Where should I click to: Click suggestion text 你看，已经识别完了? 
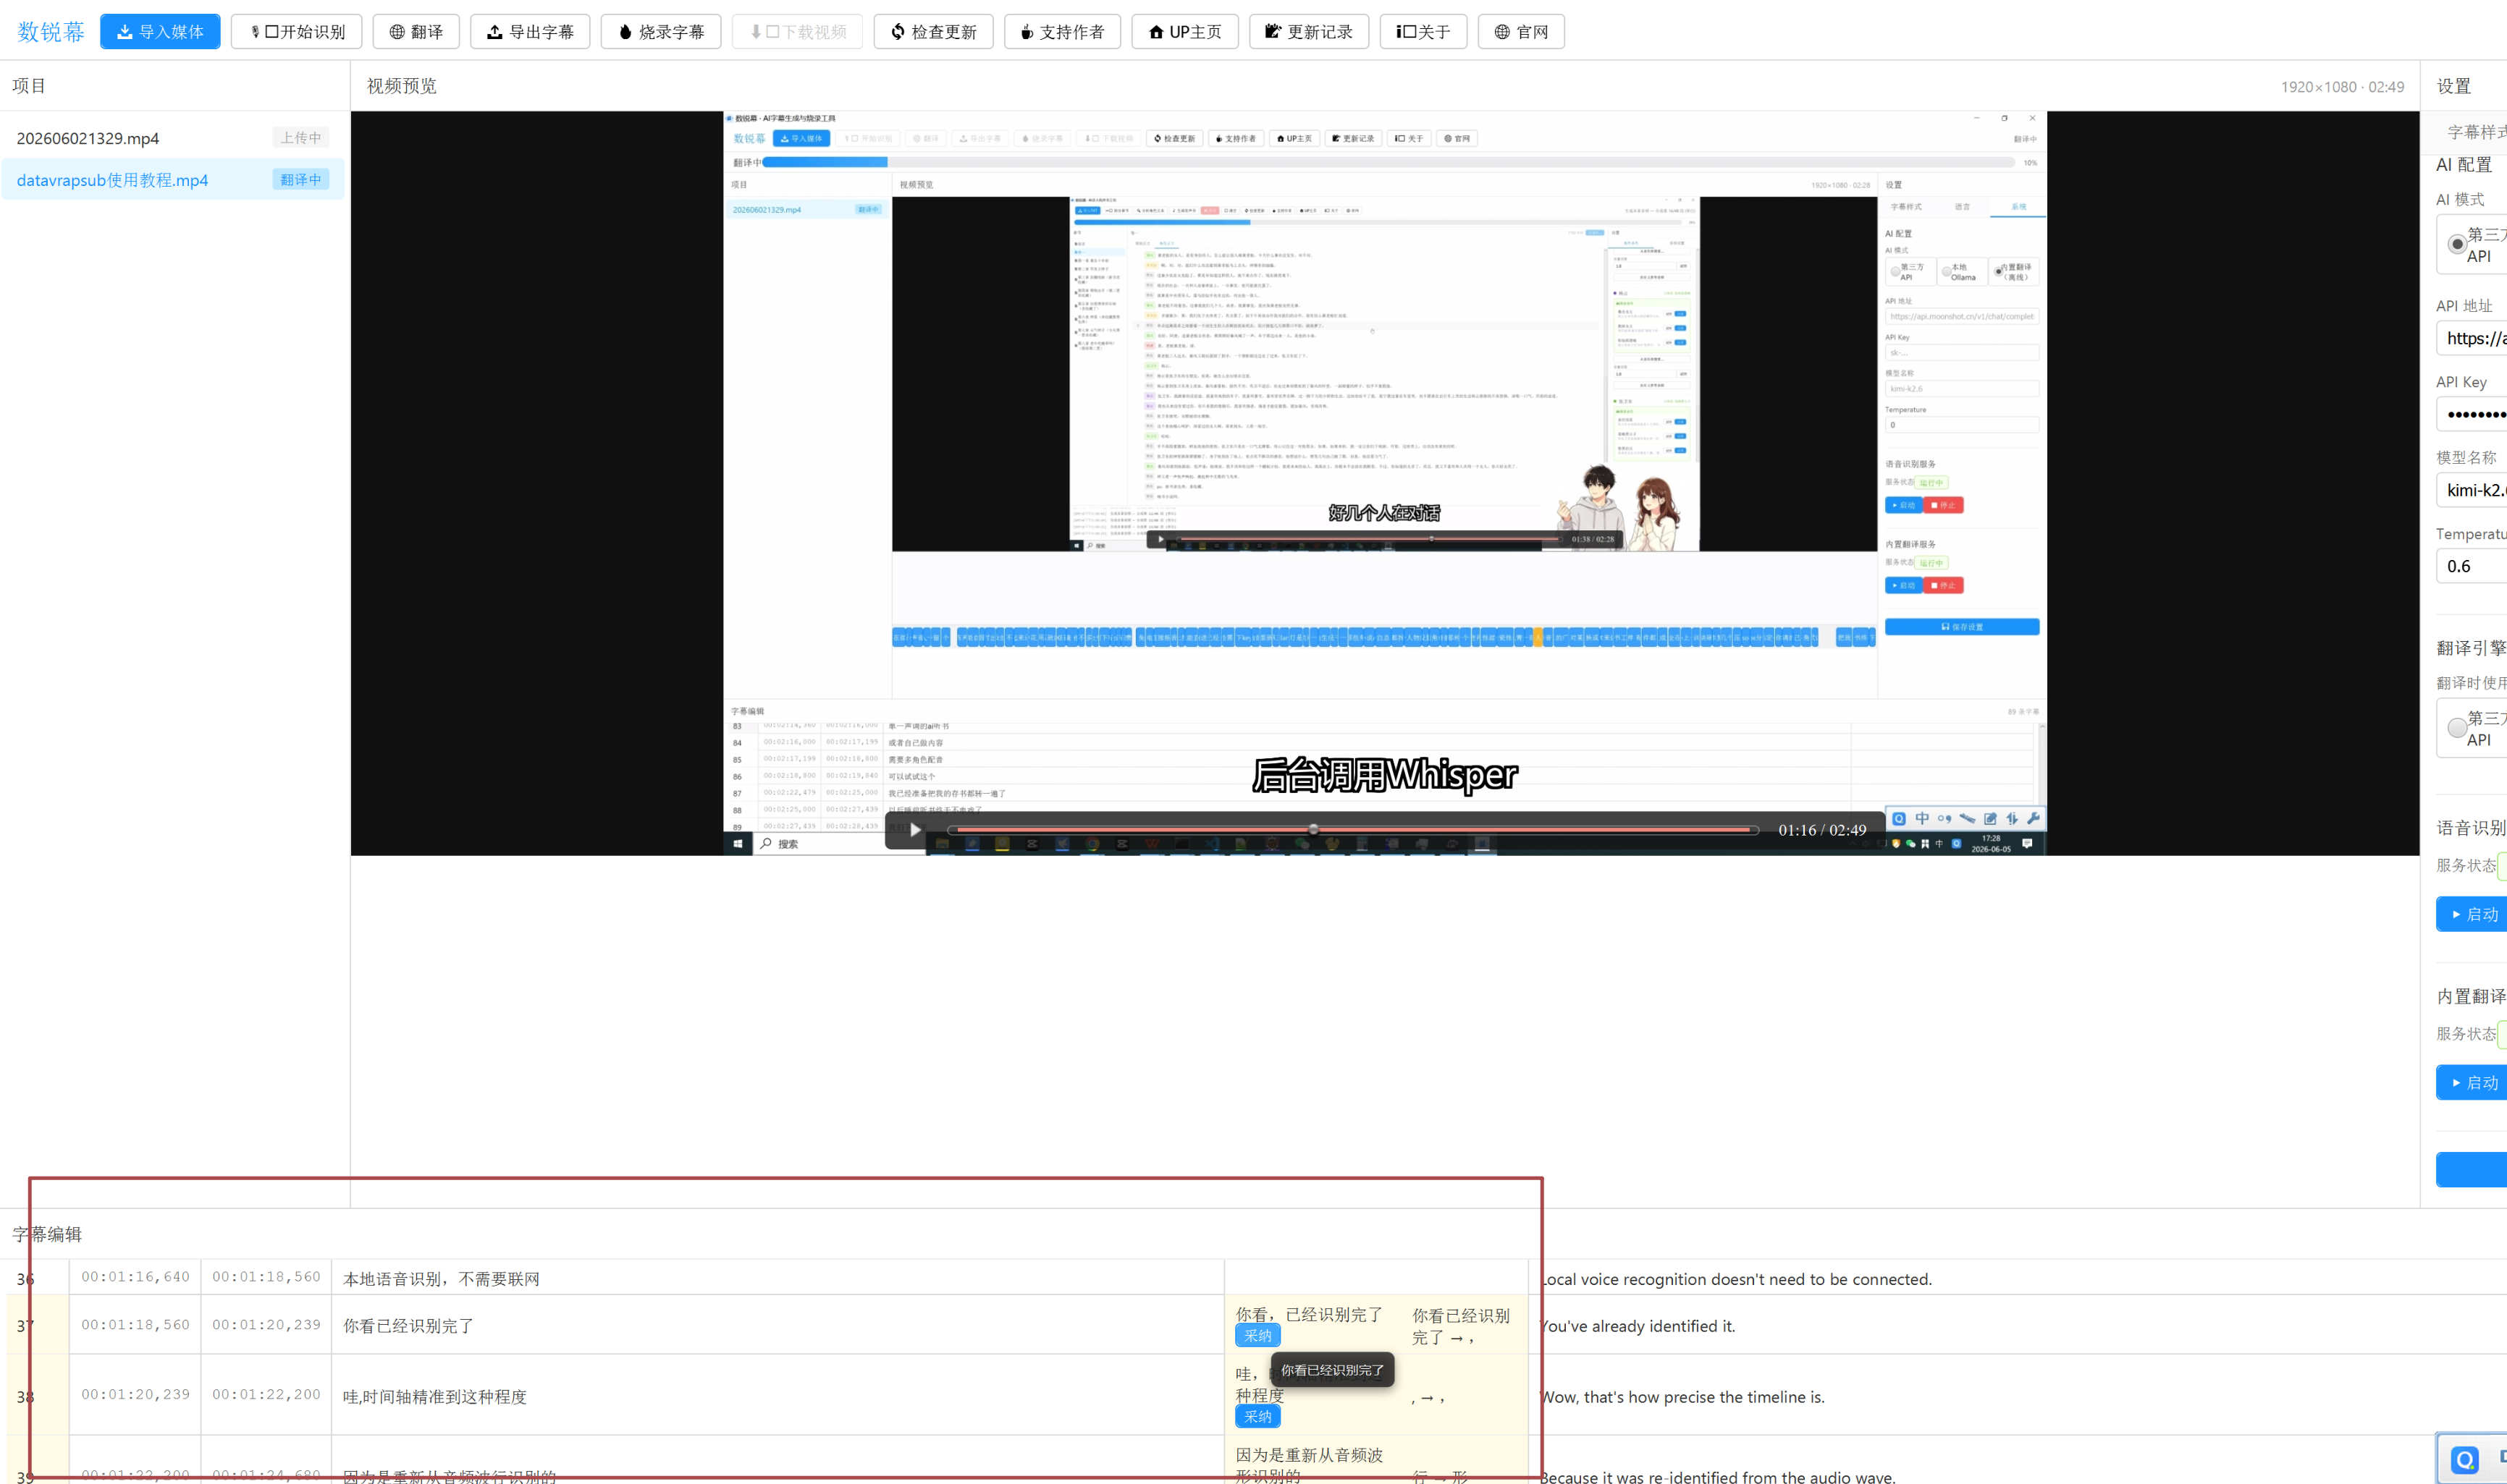coord(1309,1315)
